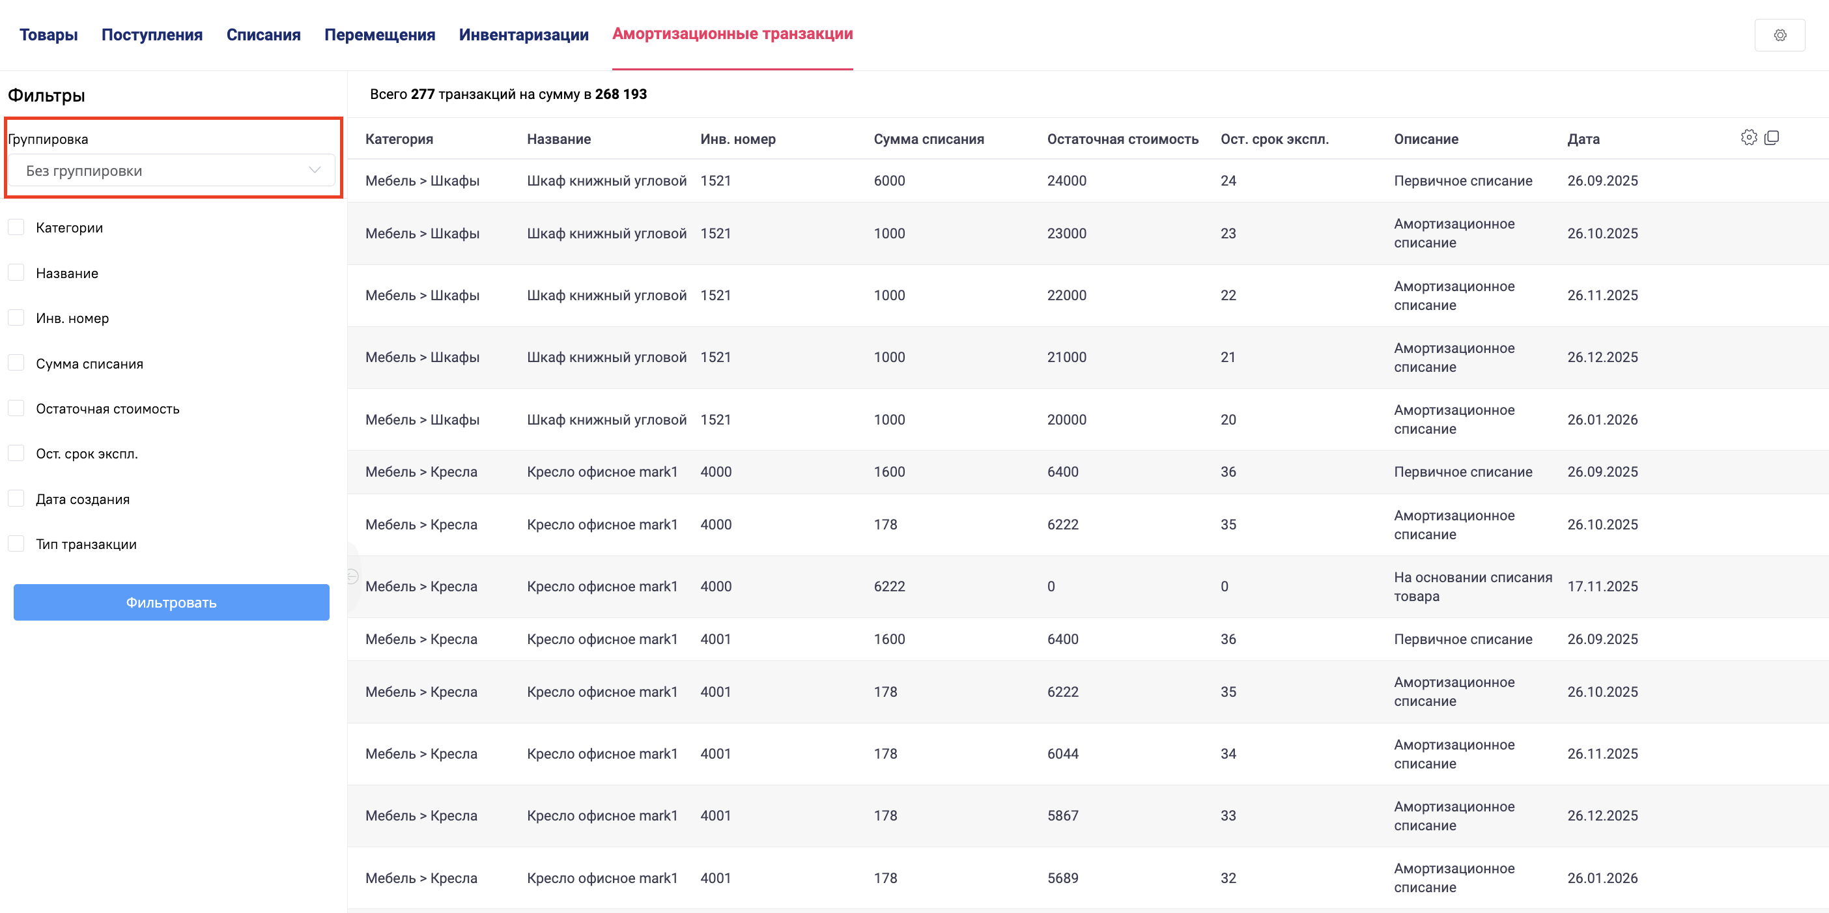
Task: Open the Списания tab
Action: click(x=263, y=35)
